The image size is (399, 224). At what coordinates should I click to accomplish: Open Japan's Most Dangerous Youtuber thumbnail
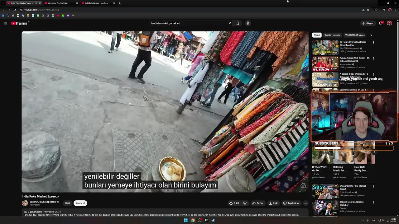click(x=325, y=208)
